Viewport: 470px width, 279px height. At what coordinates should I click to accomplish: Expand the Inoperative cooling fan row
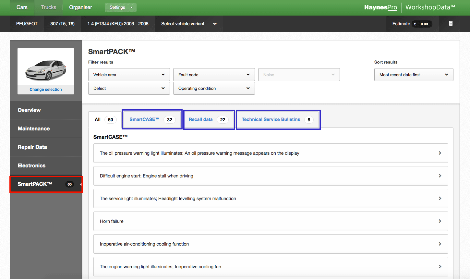click(x=271, y=267)
